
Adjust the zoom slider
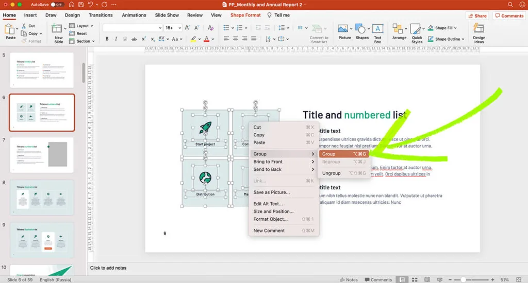[464, 279]
